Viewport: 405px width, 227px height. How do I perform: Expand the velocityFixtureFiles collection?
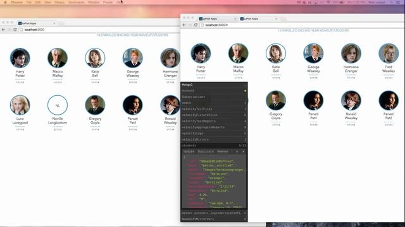point(214,115)
